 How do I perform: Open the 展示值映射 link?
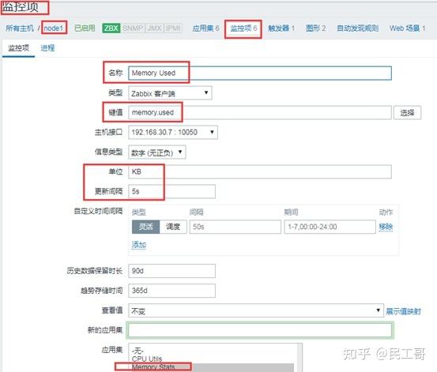403,311
